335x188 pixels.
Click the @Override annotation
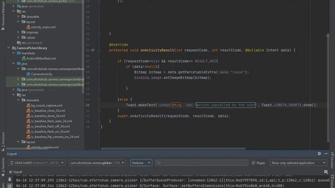(118, 45)
